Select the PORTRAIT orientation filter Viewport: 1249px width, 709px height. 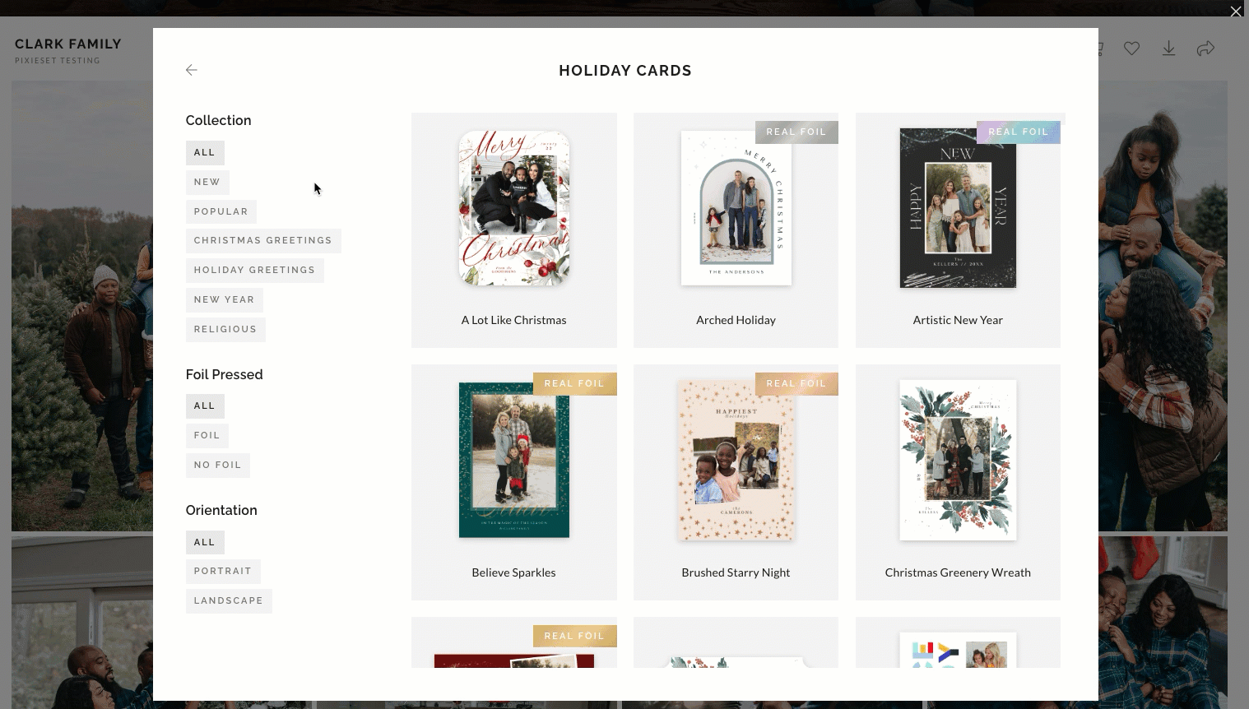(x=223, y=571)
